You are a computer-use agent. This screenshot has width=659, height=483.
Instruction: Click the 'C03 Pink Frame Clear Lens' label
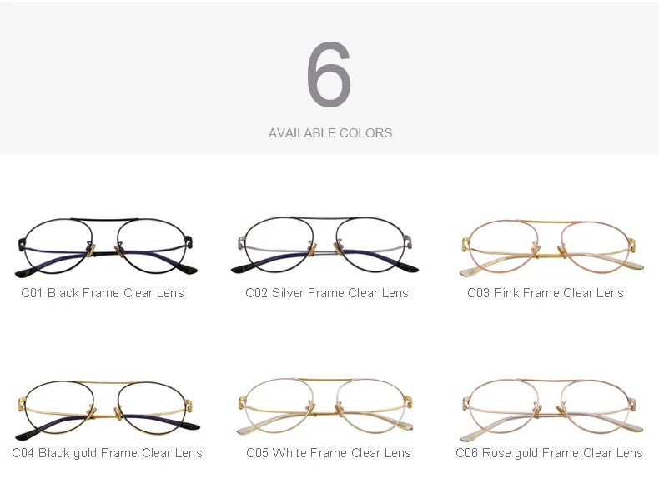[x=546, y=293]
